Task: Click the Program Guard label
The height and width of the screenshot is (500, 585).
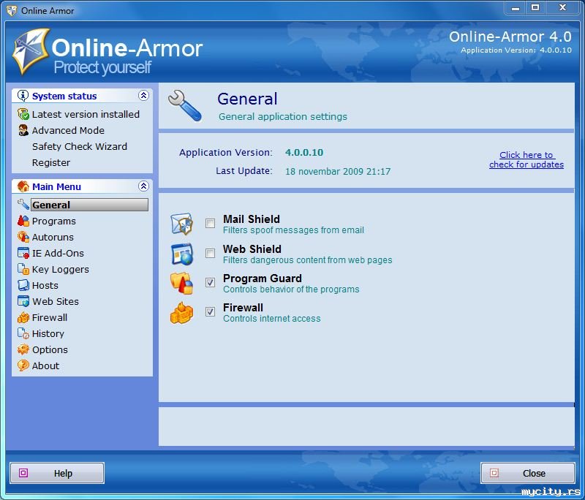Action: click(x=263, y=279)
